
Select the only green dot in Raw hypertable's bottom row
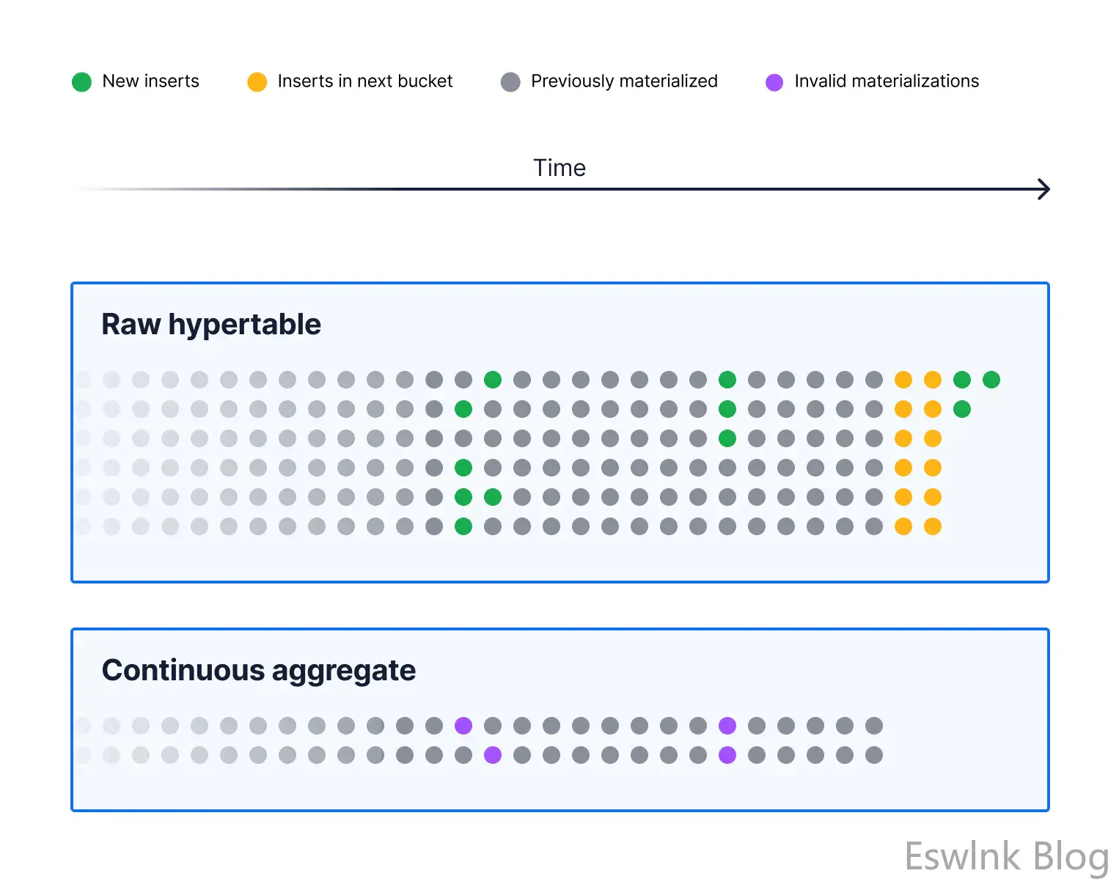tap(463, 526)
